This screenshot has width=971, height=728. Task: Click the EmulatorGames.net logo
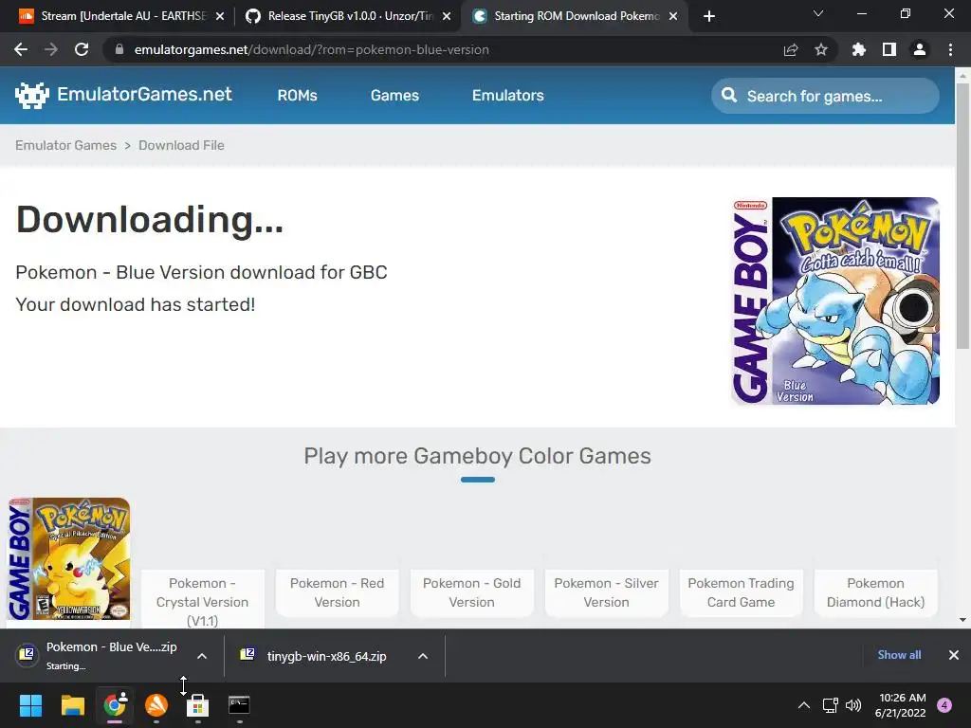coord(123,95)
